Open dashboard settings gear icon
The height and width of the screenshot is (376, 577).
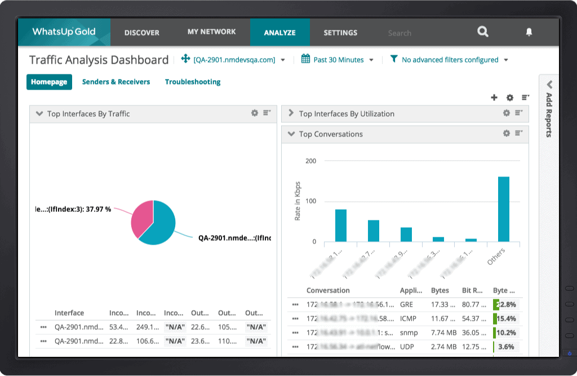coord(510,98)
